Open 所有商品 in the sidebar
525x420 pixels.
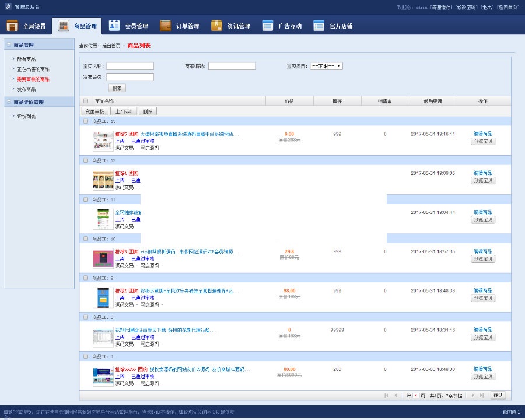26,59
